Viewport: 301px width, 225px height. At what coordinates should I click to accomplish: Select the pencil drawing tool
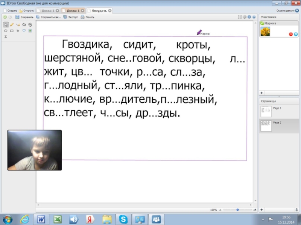pos(12,24)
